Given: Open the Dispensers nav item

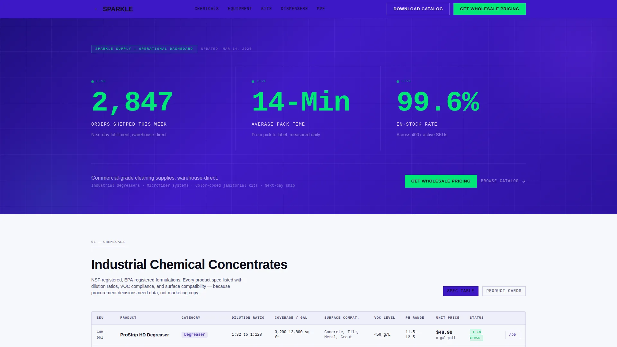Looking at the screenshot, I should [x=294, y=9].
